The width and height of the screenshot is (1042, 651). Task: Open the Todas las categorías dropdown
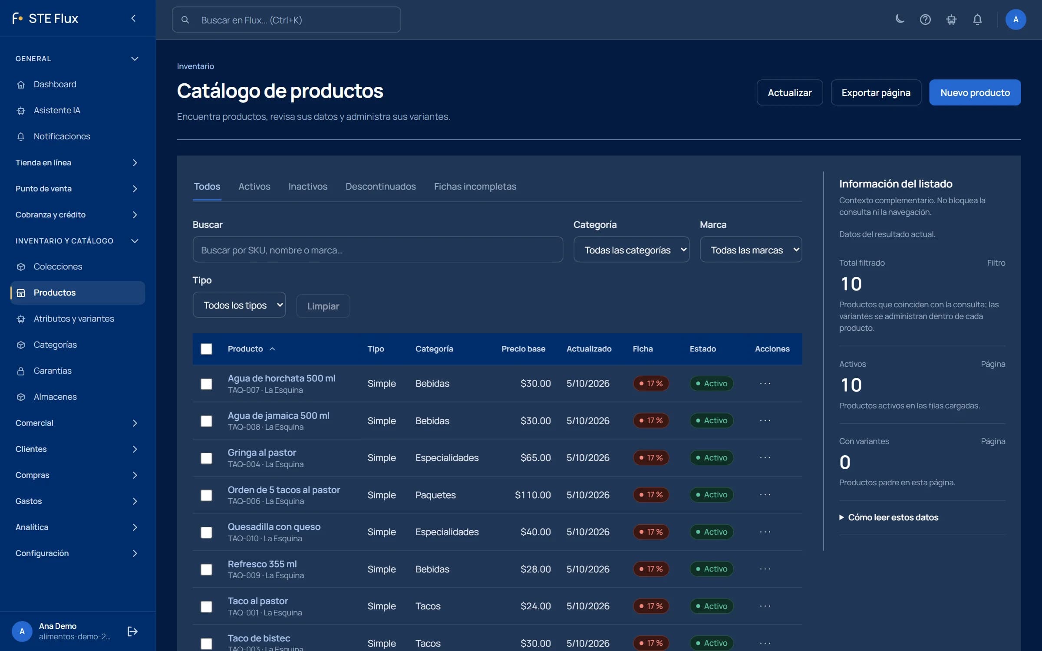click(631, 250)
